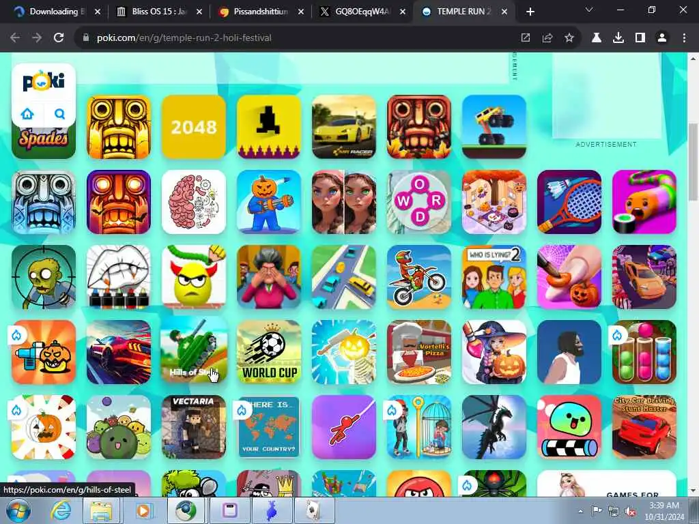Open the blue stone Temple Run idol game
699x524 pixels.
click(44, 202)
